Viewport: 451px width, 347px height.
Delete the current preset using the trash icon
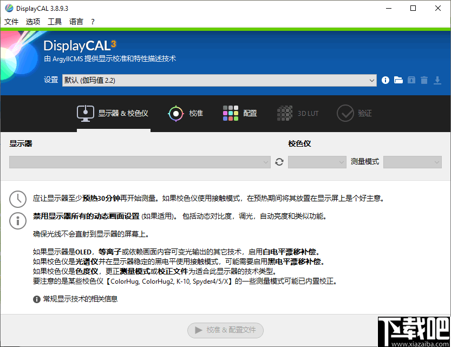tap(425, 80)
